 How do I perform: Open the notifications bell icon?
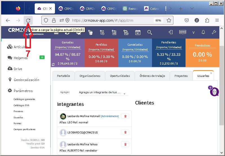tap(203, 32)
